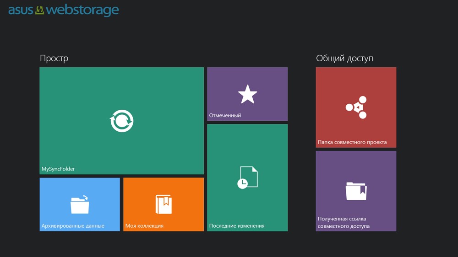Click the webstorage text in header
This screenshot has width=458, height=257.
(x=82, y=10)
